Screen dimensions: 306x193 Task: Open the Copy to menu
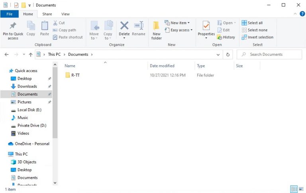[x=108, y=30]
